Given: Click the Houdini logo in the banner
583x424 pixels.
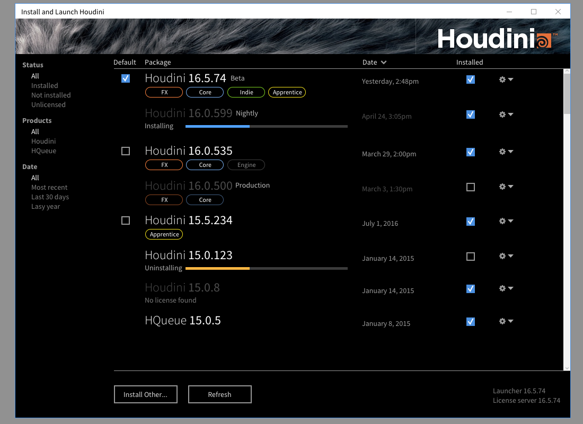Looking at the screenshot, I should point(498,38).
